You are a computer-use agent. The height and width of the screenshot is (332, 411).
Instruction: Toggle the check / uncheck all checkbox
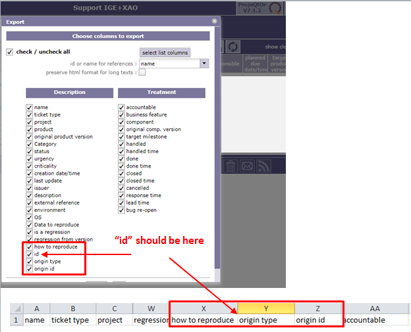pos(10,53)
